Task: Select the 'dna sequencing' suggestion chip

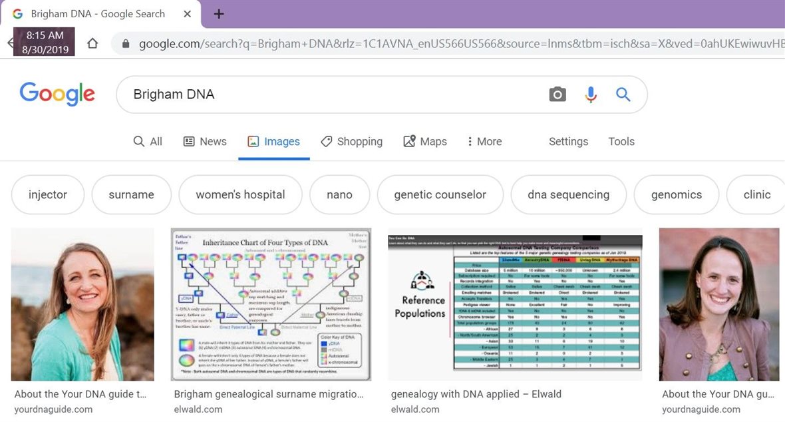Action: pyautogui.click(x=568, y=194)
